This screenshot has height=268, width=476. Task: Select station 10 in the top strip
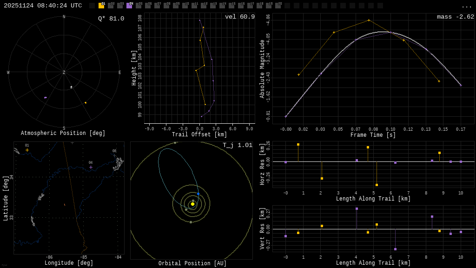(185, 6)
